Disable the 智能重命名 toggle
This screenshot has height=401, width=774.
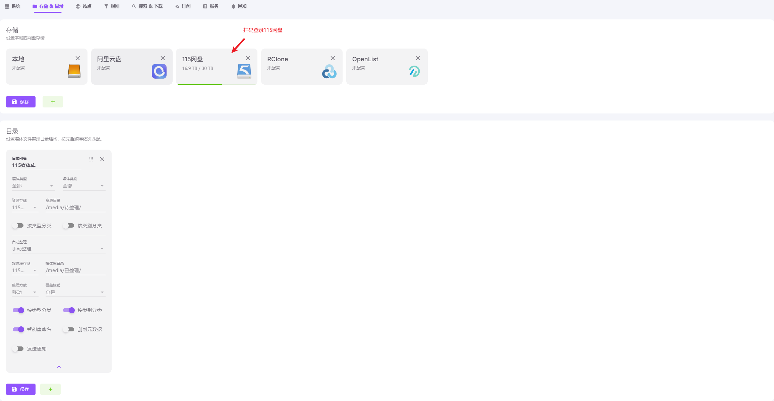coord(18,329)
